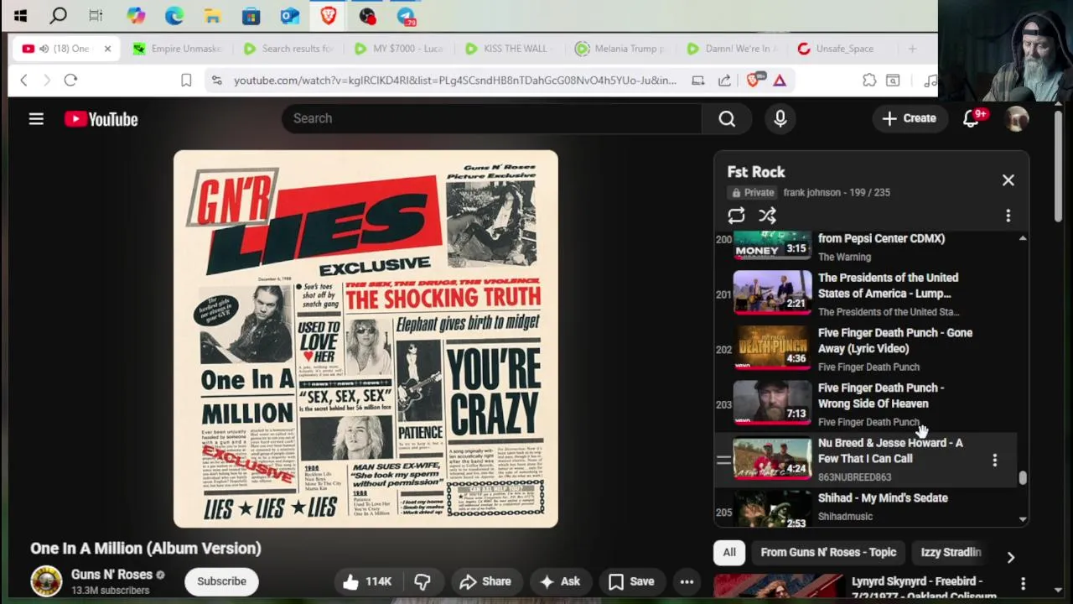Open the Brave Shields icon
The height and width of the screenshot is (604, 1073).
753,80
